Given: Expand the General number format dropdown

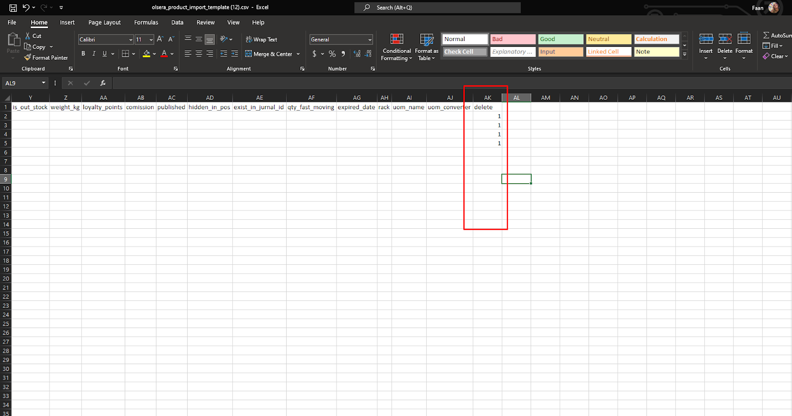Looking at the screenshot, I should (x=370, y=40).
